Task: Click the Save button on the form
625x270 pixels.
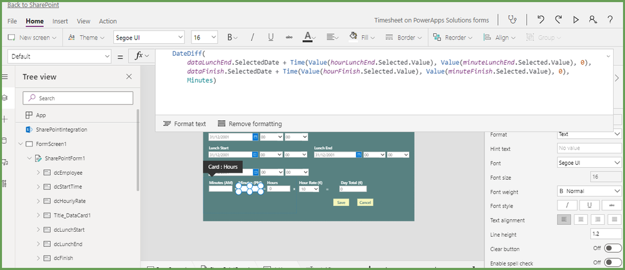Action: (x=341, y=202)
